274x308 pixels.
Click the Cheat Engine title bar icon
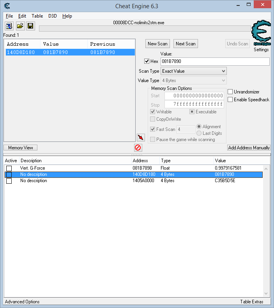[x=7, y=6]
